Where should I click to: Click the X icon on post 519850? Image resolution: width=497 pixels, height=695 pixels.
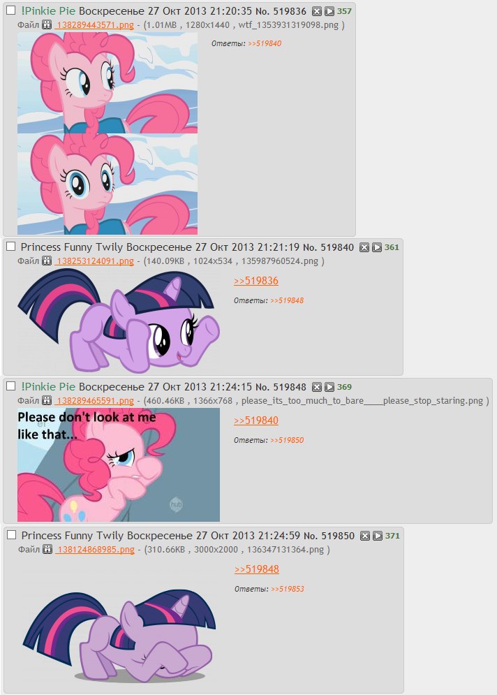(364, 536)
